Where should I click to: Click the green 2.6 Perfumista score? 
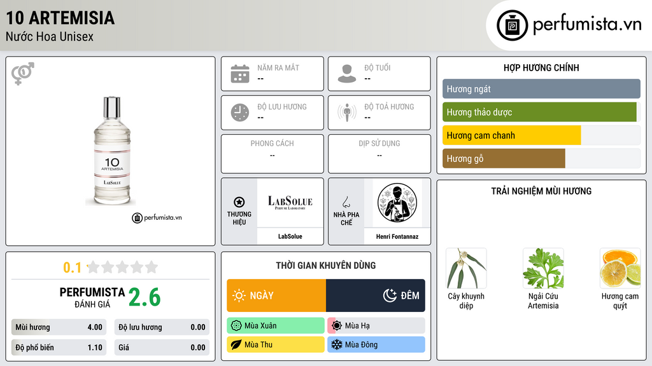click(145, 297)
